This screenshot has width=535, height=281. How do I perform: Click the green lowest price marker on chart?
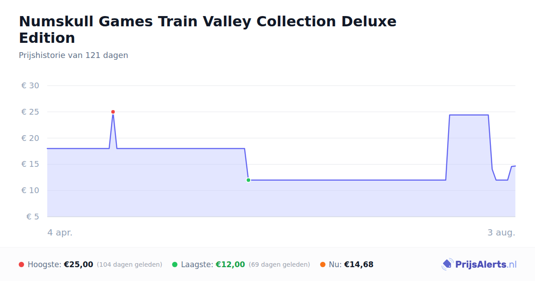[248, 180]
